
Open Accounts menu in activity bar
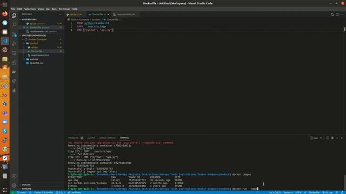14,176
